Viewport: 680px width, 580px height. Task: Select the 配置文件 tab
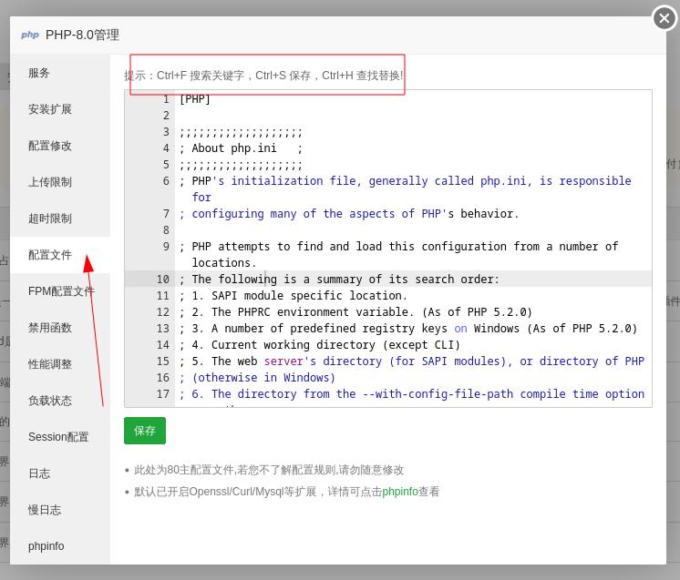pos(49,255)
